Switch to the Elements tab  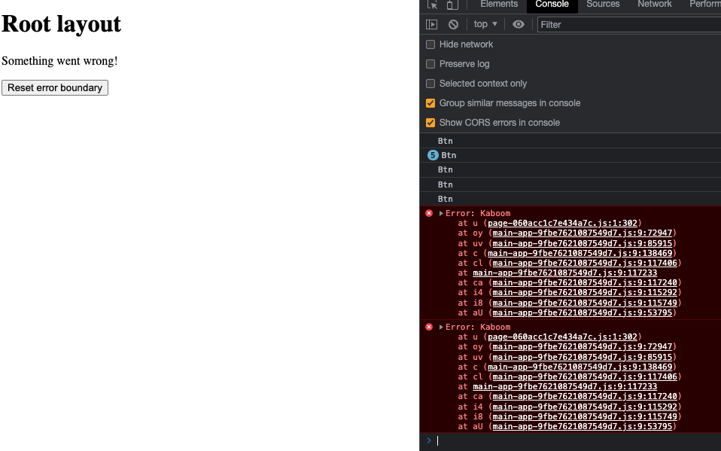pyautogui.click(x=499, y=5)
